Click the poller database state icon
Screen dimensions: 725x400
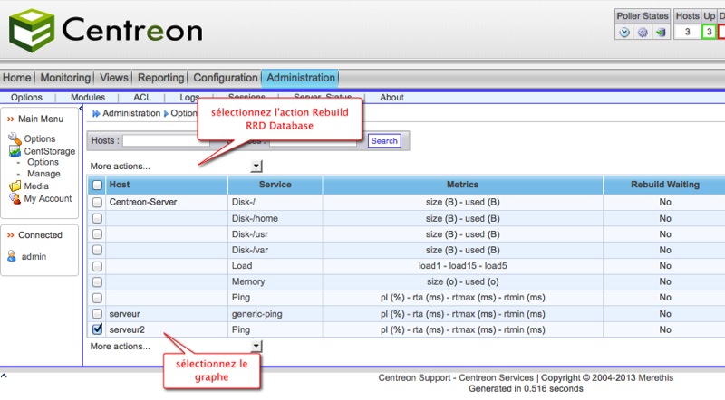[x=661, y=32]
